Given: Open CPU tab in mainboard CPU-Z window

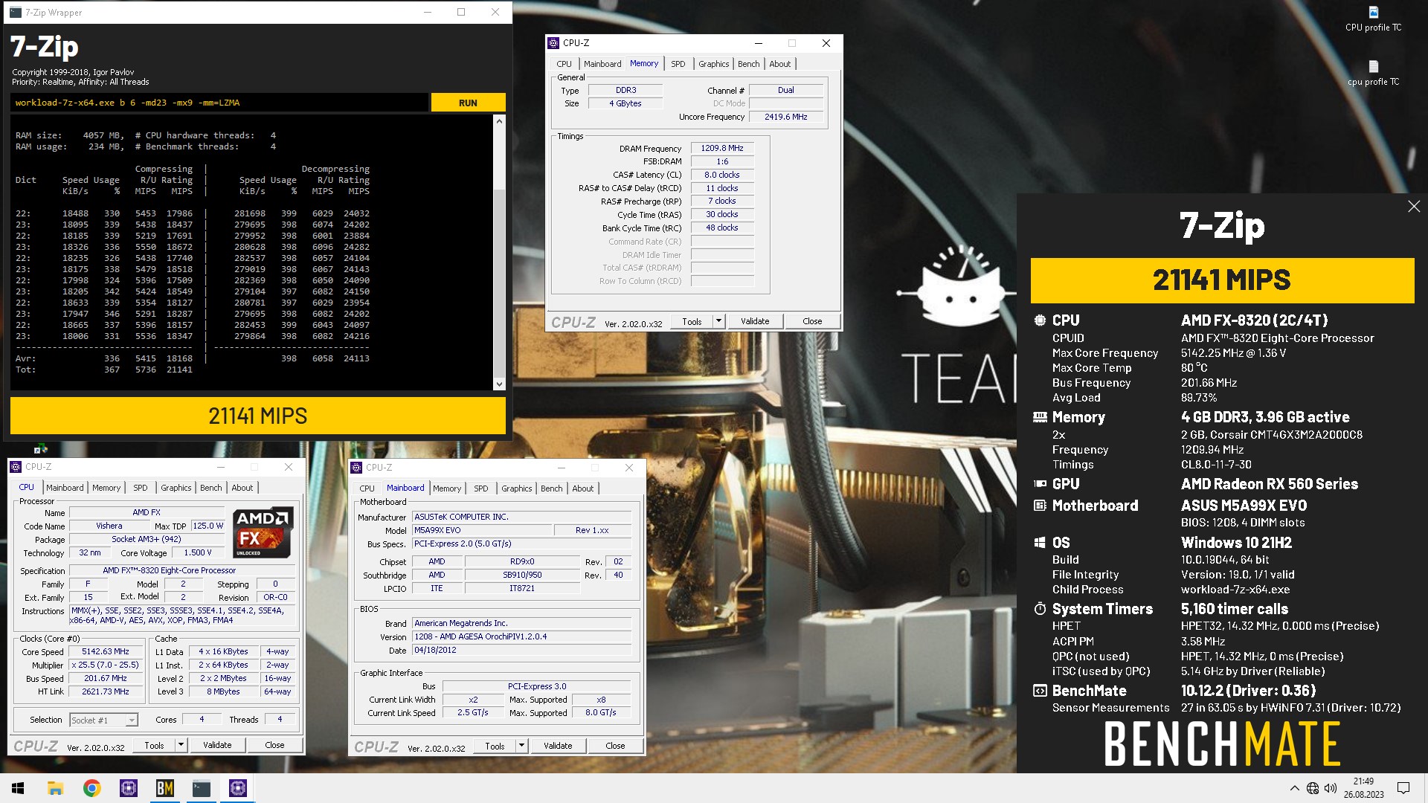Looking at the screenshot, I should tap(367, 488).
